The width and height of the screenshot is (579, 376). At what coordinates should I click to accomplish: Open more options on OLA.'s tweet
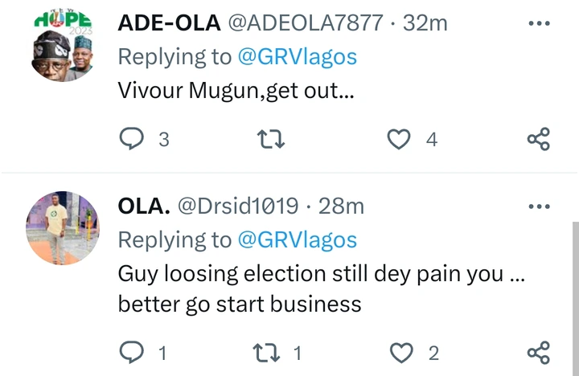tap(538, 206)
